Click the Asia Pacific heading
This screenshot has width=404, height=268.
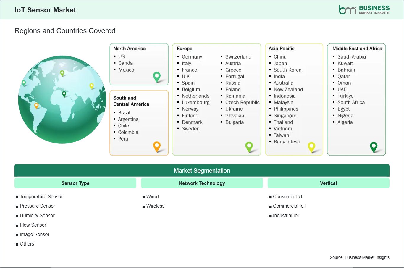282,49
